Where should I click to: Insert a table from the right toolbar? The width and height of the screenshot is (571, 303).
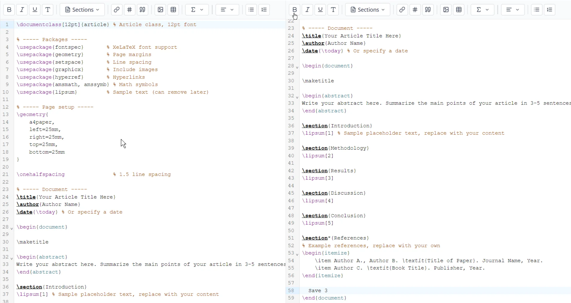point(459,10)
